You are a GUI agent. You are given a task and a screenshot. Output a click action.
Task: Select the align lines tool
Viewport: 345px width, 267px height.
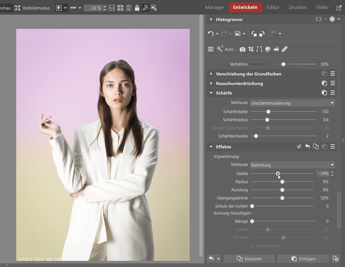pyautogui.click(x=259, y=49)
